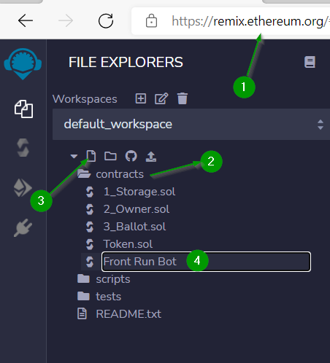Expand the scripts folder
Viewport: 330px width, 363px height.
point(104,279)
